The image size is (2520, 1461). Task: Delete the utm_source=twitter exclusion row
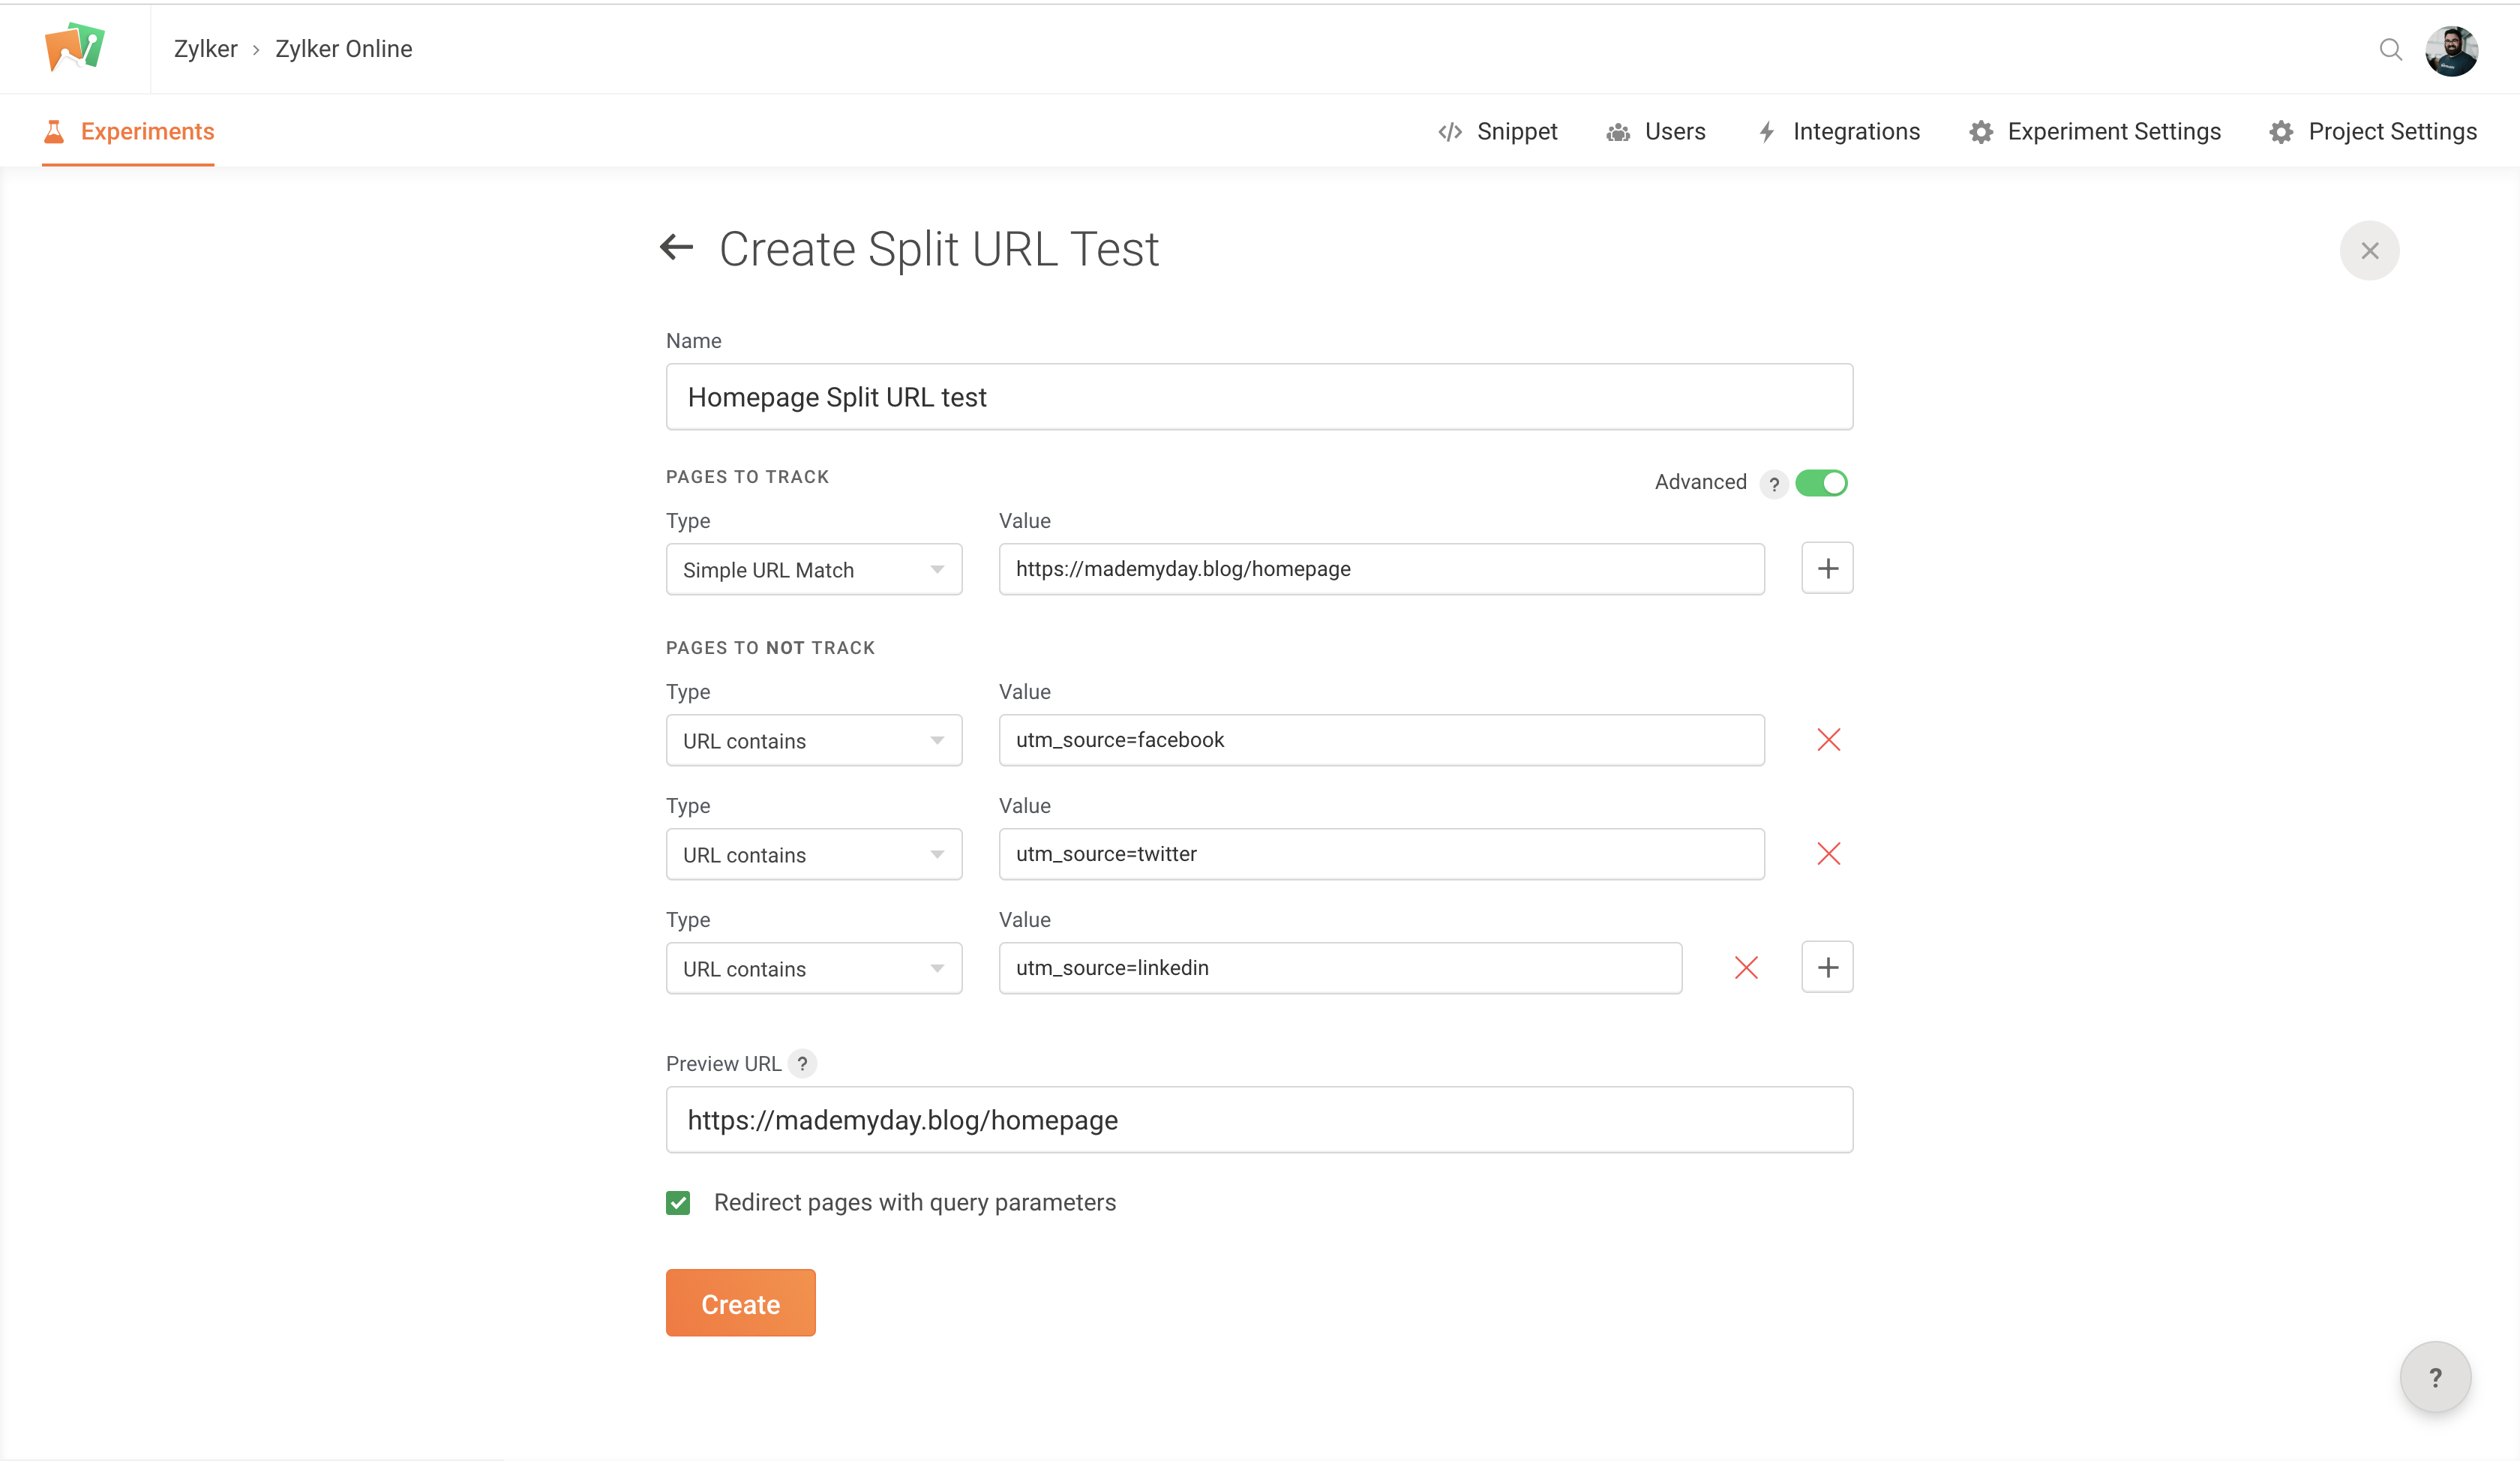(1828, 854)
